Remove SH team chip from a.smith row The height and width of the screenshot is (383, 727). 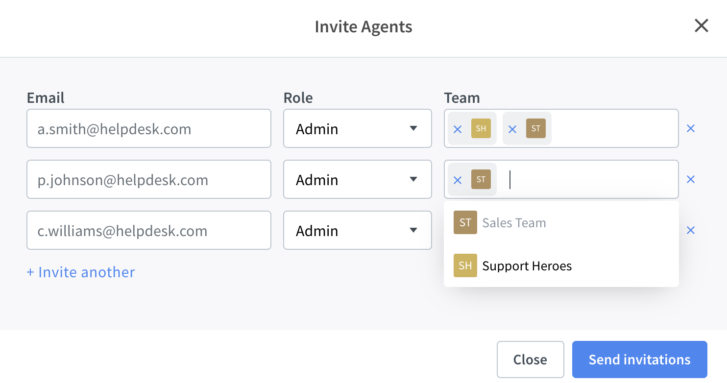pyautogui.click(x=458, y=129)
